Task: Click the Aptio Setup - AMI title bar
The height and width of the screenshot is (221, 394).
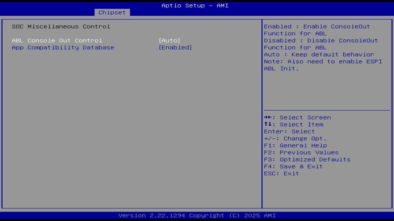Action: [x=195, y=5]
